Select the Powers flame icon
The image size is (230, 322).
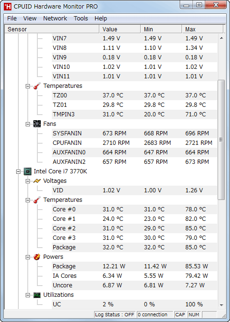point(37,256)
